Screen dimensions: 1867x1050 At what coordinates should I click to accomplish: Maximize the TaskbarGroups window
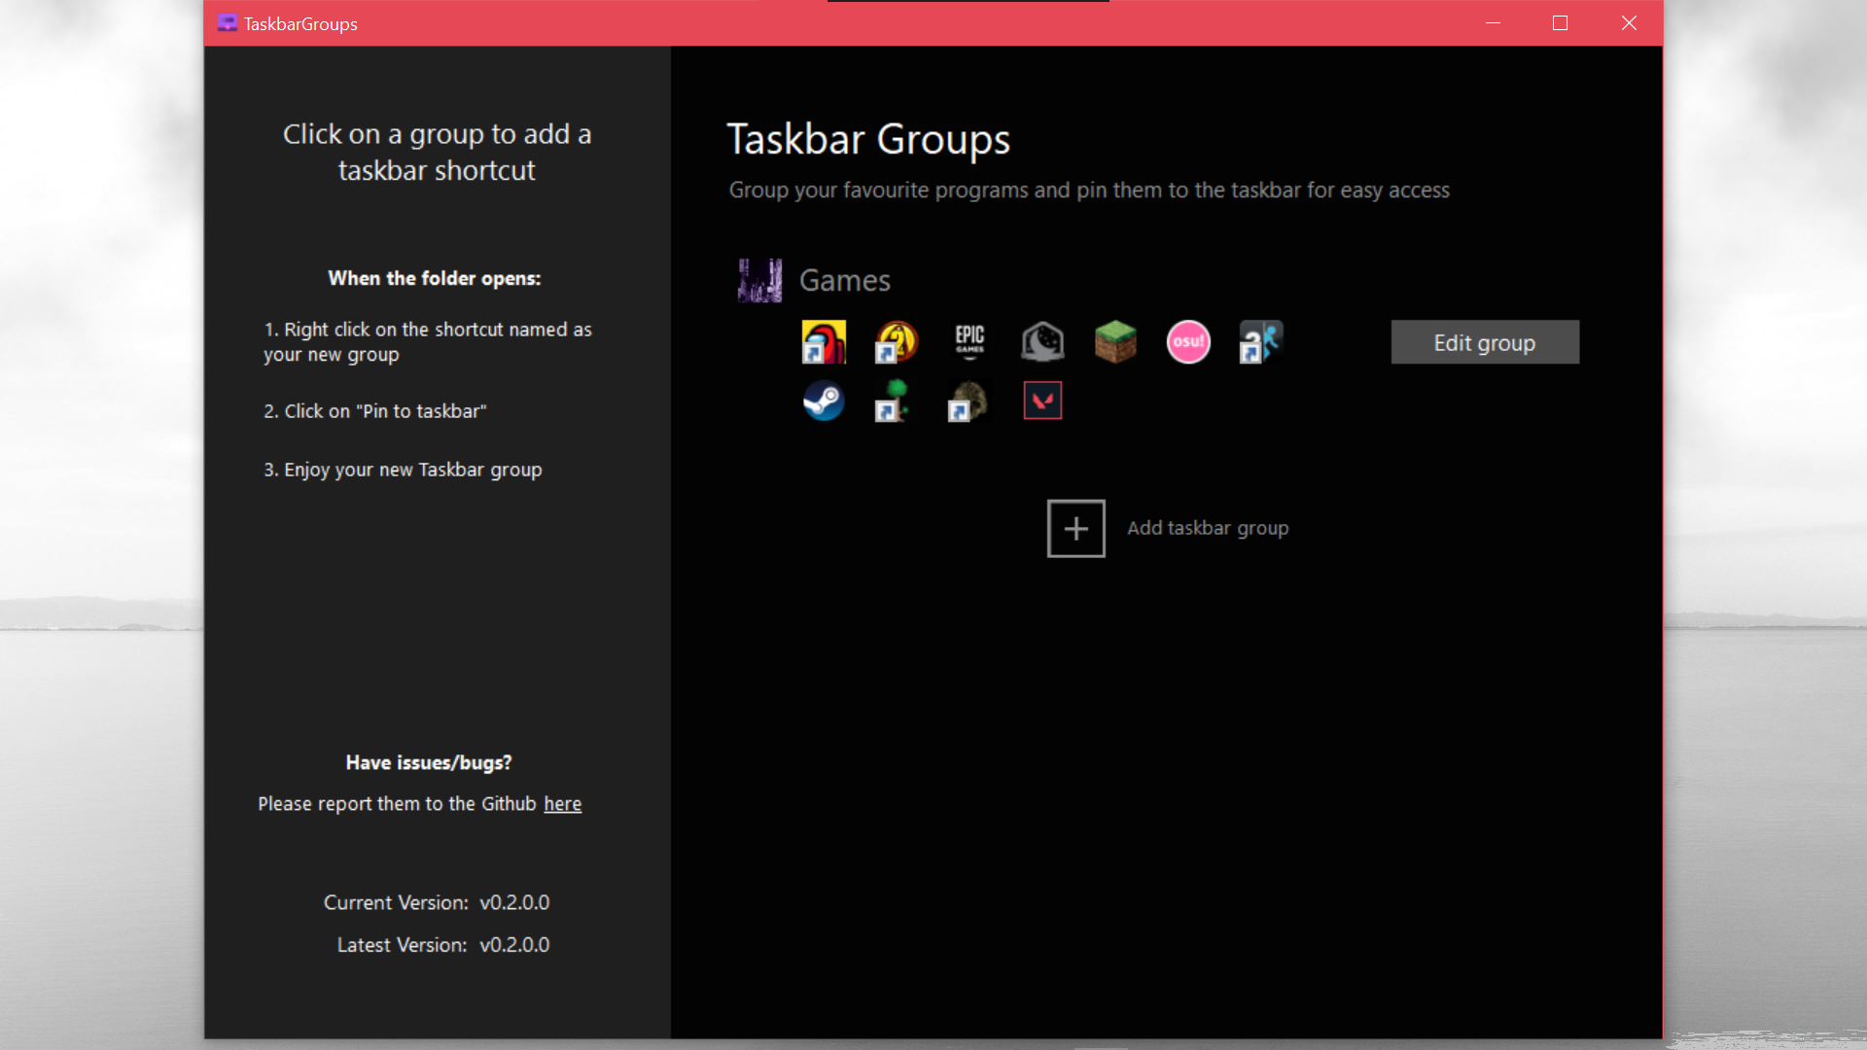point(1560,23)
